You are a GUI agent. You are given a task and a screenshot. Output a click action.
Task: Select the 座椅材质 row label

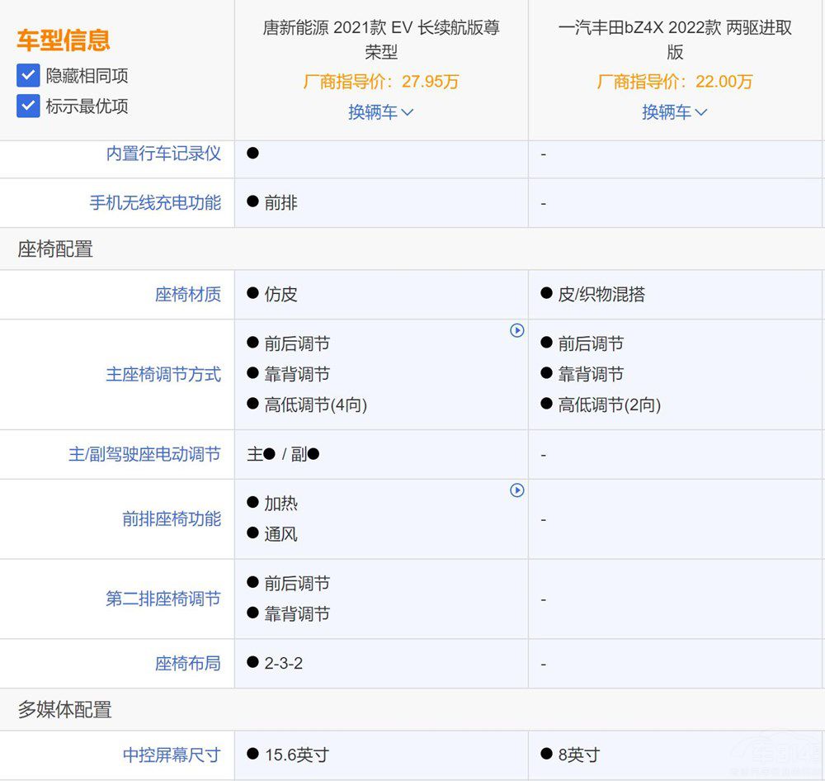coord(188,295)
